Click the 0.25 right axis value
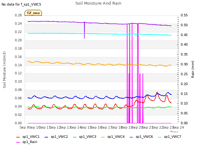Viewport: 197px width, 148px height. point(184,74)
